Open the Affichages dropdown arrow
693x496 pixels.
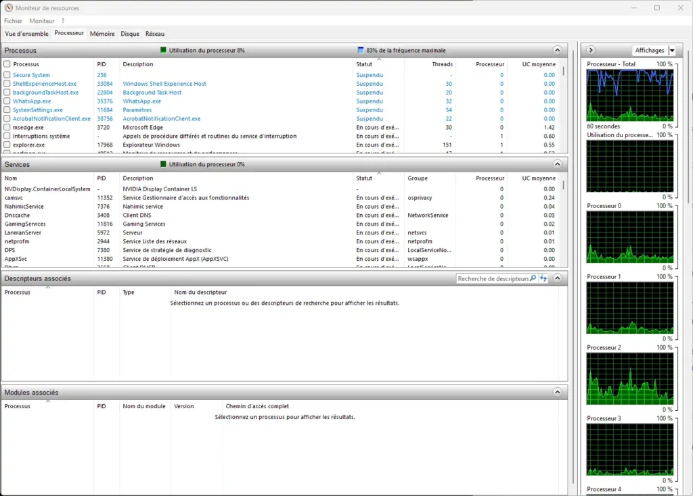pyautogui.click(x=671, y=51)
